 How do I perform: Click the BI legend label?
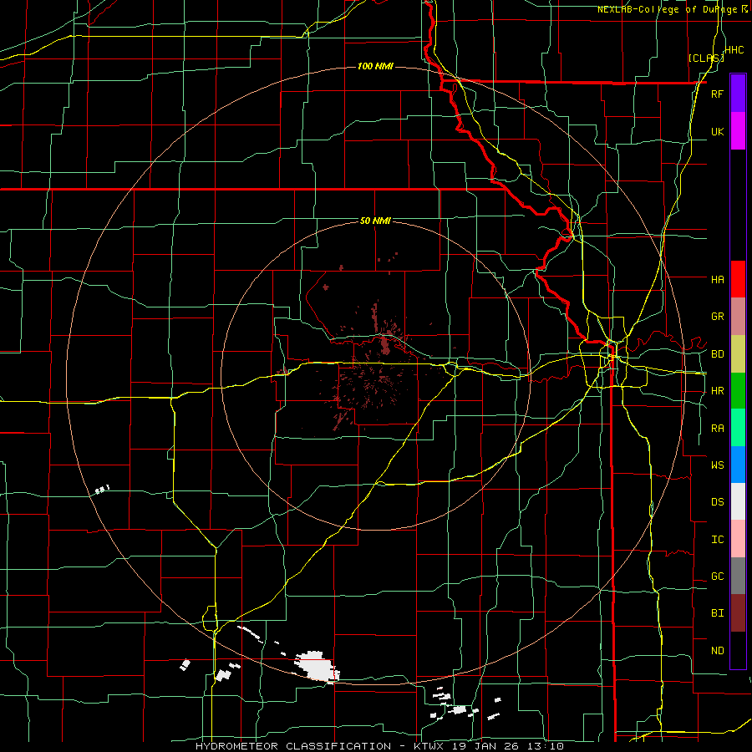point(717,613)
